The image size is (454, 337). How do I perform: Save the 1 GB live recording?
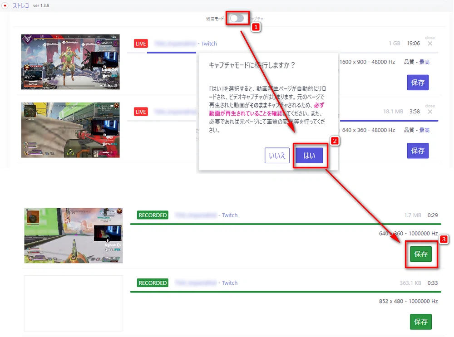point(418,83)
